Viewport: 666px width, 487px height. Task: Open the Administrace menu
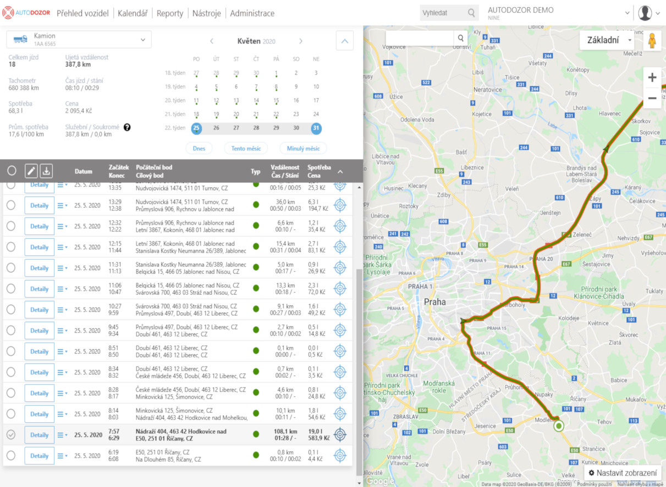(x=252, y=13)
